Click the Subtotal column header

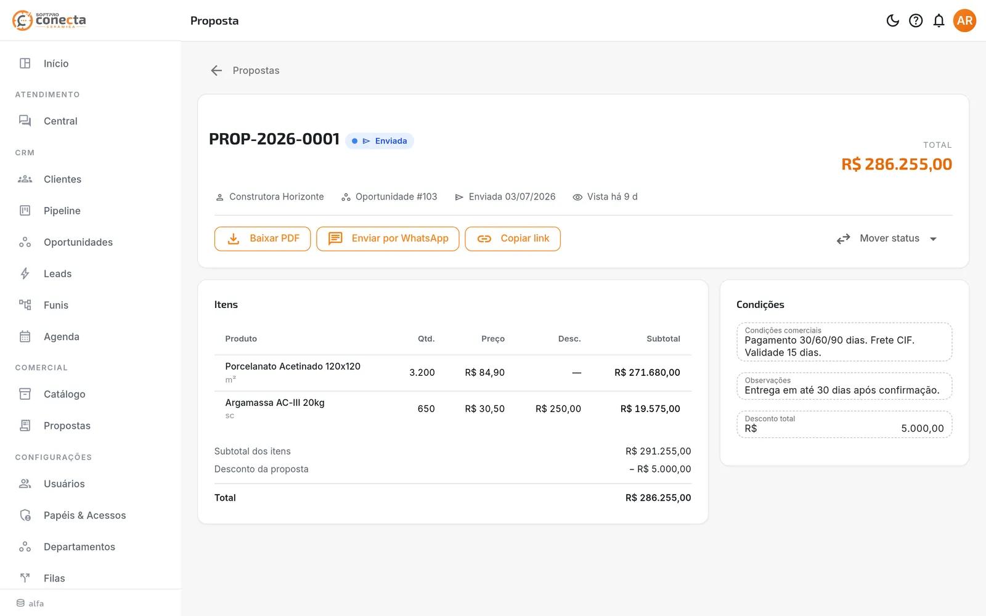tap(663, 339)
